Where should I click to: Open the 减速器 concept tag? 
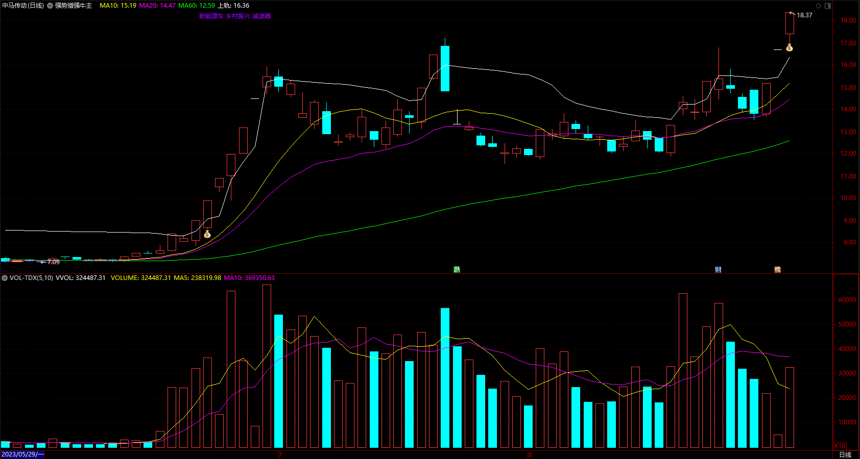pos(261,16)
